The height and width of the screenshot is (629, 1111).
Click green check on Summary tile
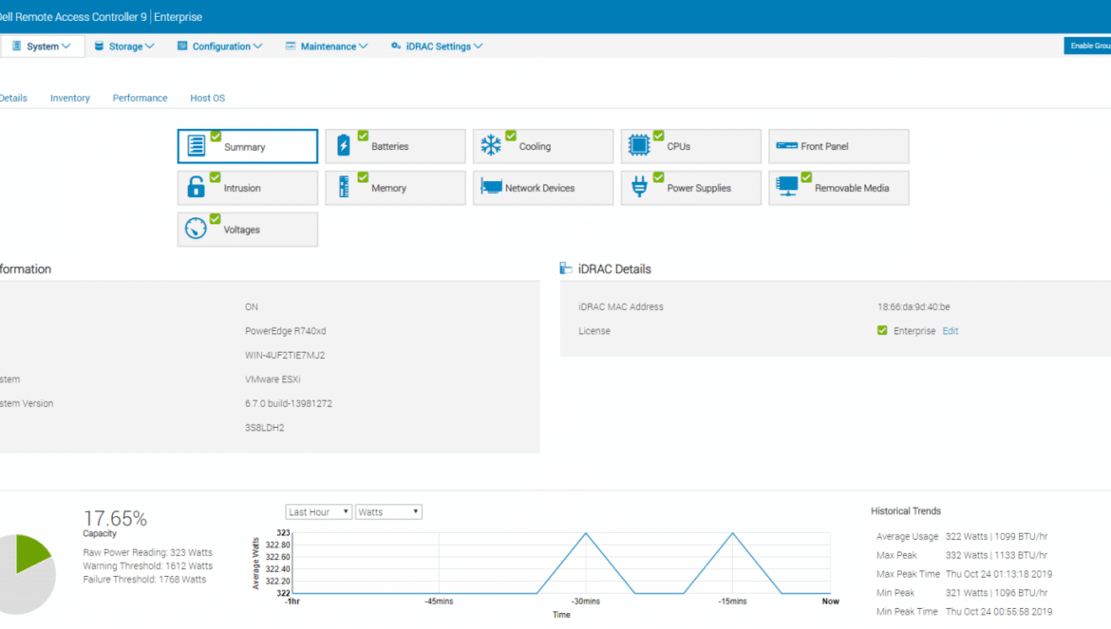[216, 136]
